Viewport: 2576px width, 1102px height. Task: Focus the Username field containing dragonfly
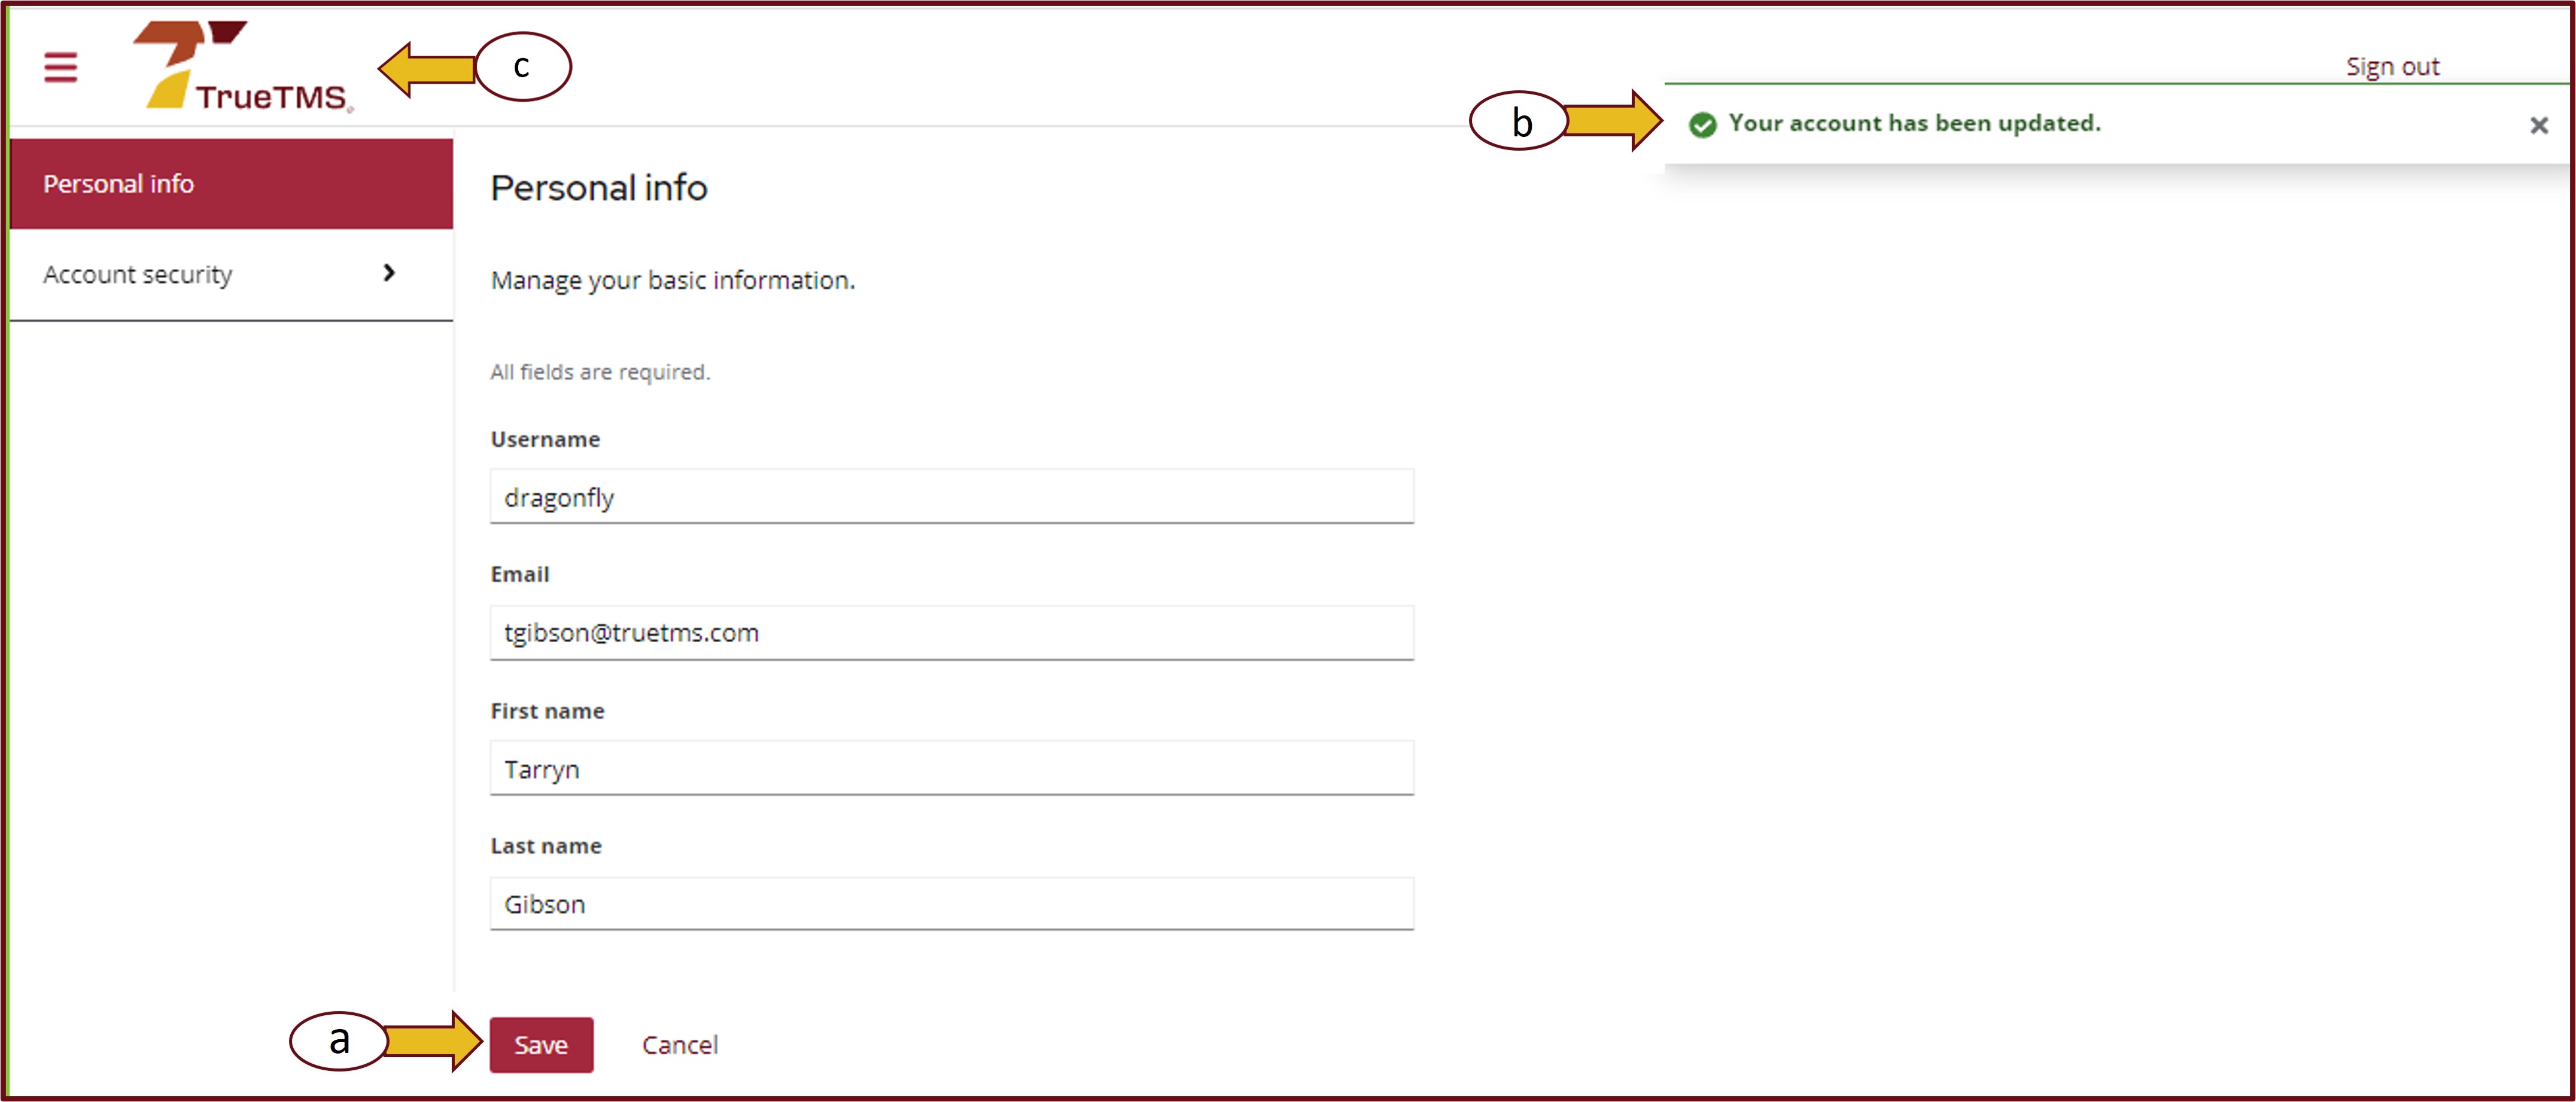951,496
